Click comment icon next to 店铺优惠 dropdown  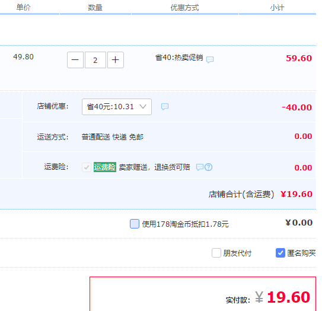tap(165, 106)
